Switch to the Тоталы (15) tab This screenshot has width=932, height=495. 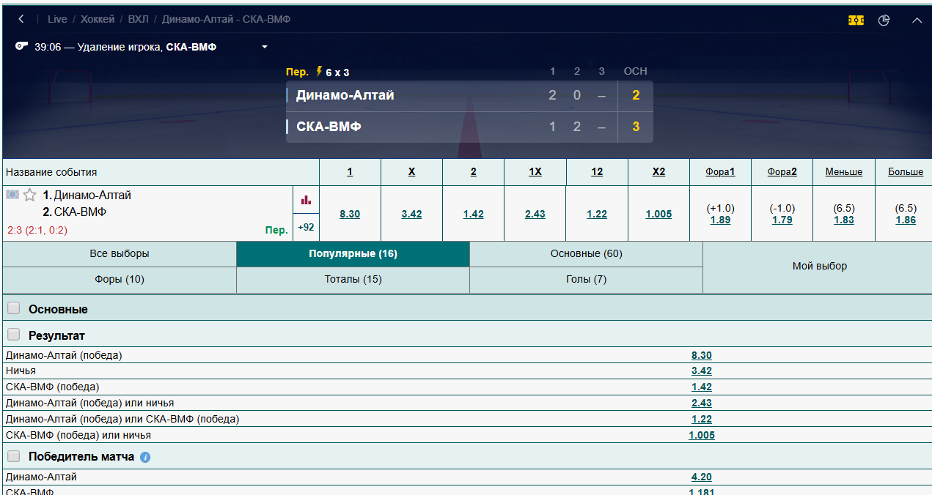click(353, 279)
